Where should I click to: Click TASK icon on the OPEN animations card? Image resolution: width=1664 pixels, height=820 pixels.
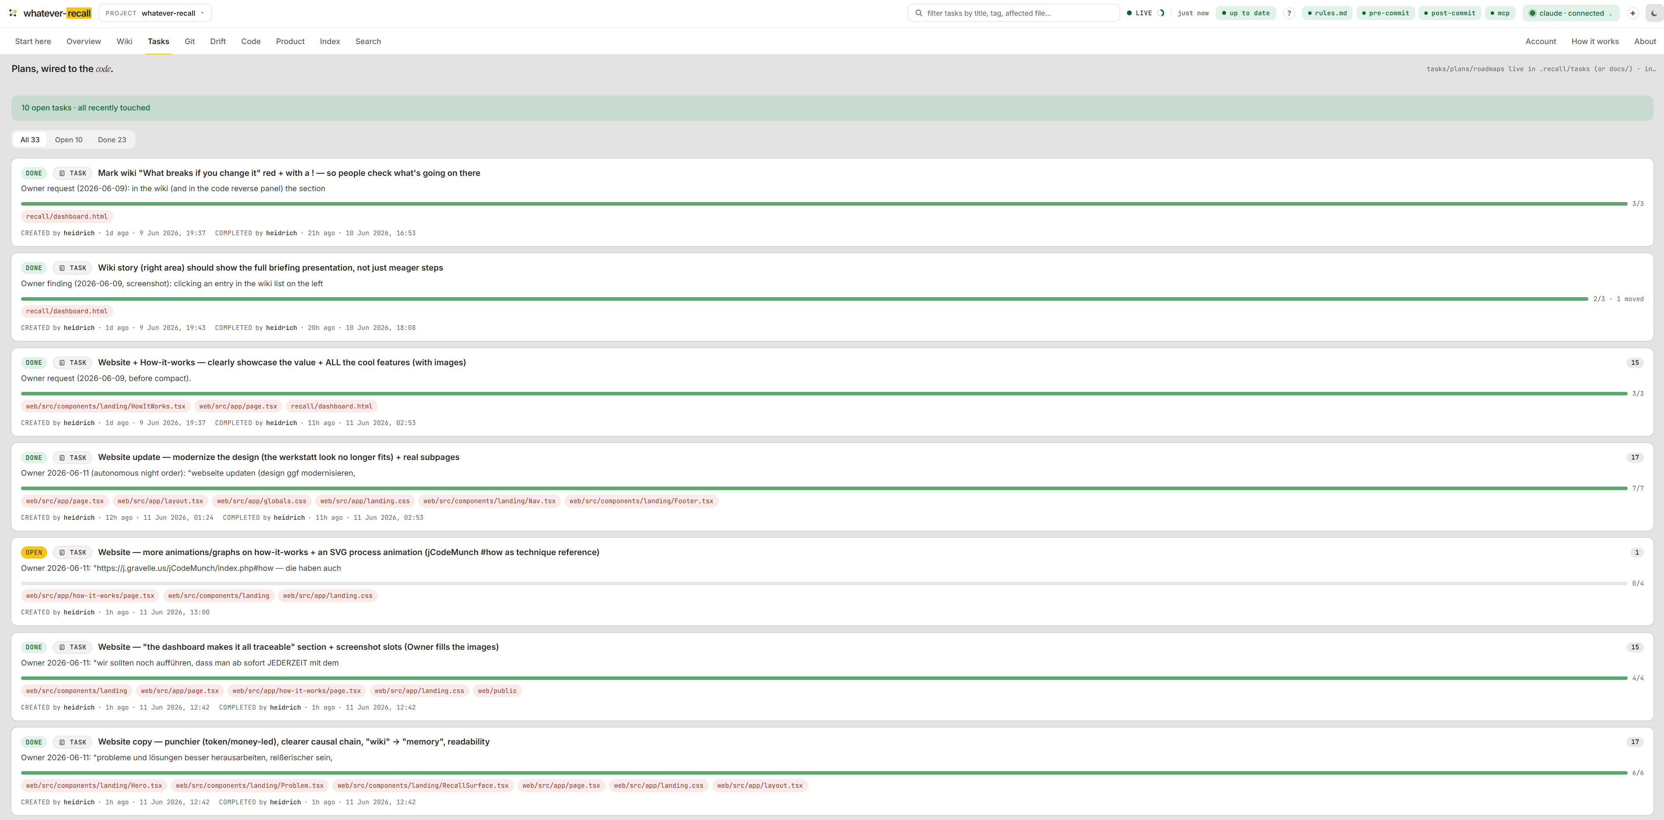click(62, 552)
